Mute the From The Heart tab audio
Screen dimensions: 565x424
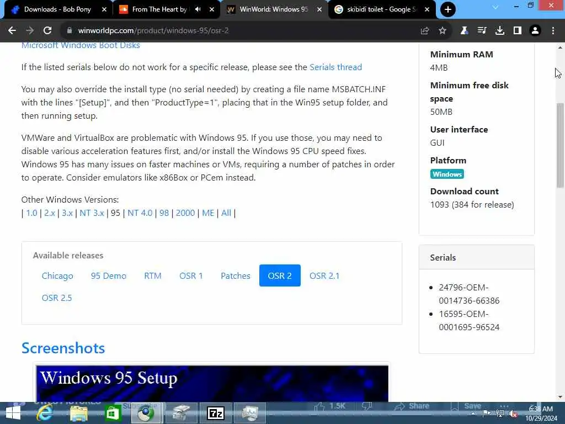tap(198, 9)
